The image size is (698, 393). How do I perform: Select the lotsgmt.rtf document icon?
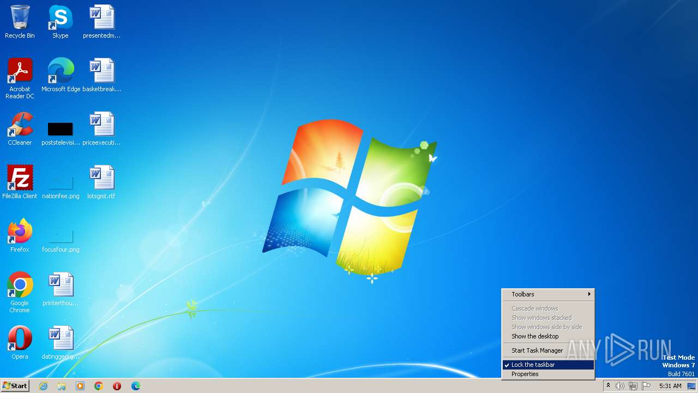[x=101, y=182]
